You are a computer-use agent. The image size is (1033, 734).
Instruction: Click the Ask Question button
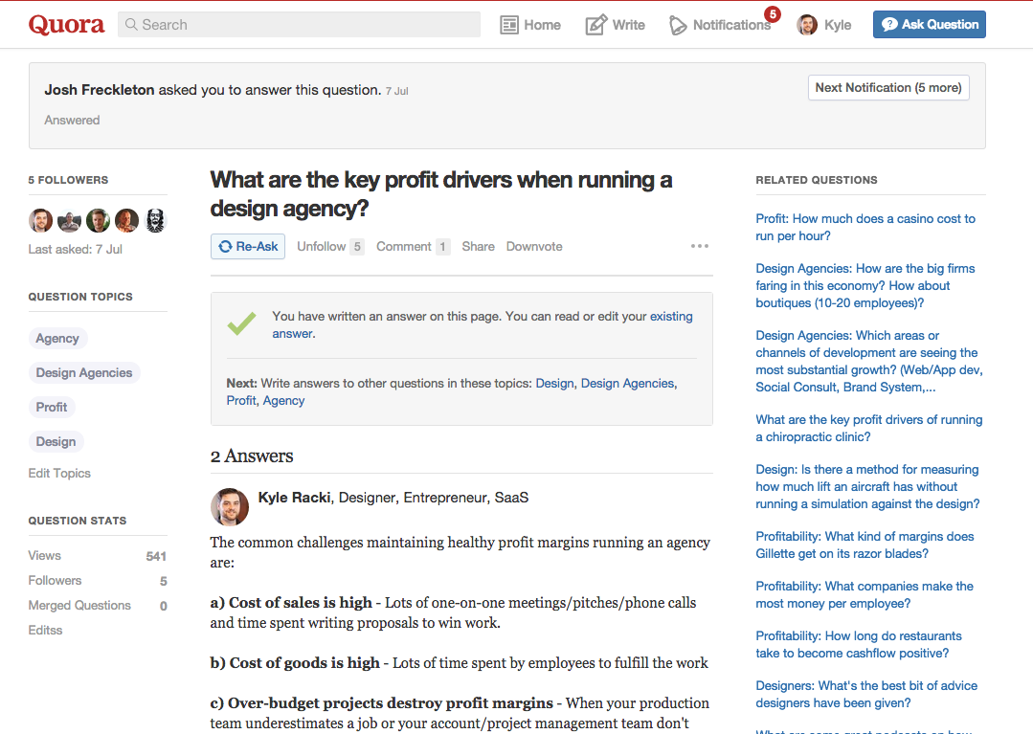point(930,24)
